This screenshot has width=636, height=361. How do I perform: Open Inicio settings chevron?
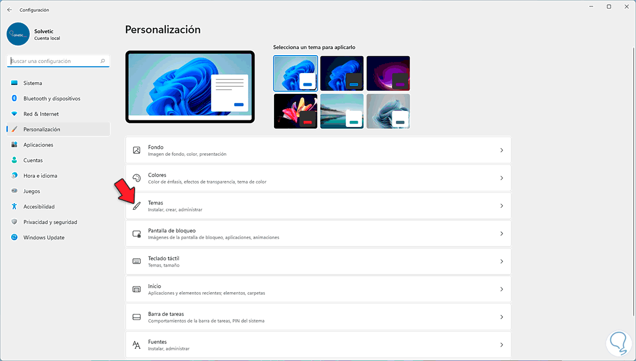click(501, 289)
